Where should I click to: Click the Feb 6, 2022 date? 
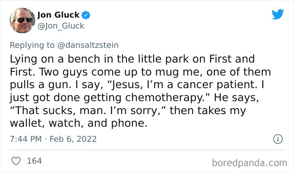pyautogui.click(x=73, y=139)
